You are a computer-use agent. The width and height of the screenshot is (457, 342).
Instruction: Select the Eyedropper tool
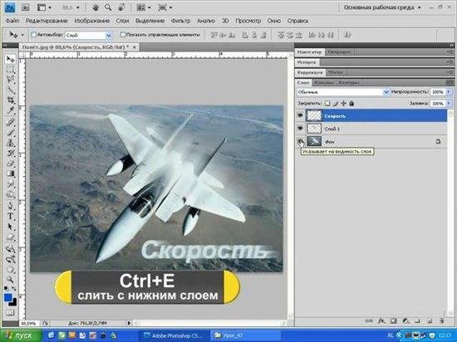click(10, 110)
